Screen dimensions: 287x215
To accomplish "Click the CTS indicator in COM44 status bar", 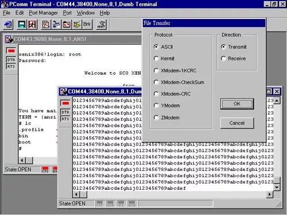I will click(x=100, y=204).
